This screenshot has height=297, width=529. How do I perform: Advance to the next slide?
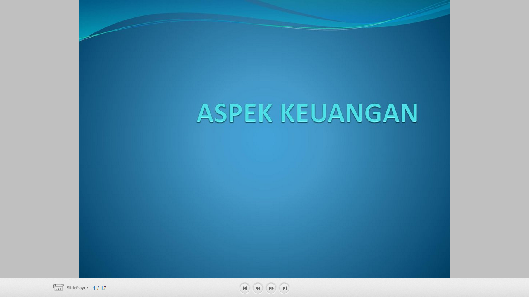(x=271, y=288)
